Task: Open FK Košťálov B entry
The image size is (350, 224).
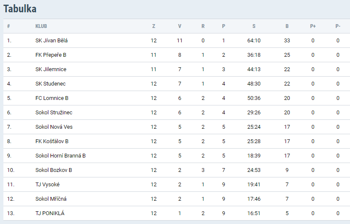Action: 52,141
